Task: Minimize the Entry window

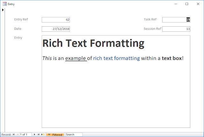Action: pos(176,4)
